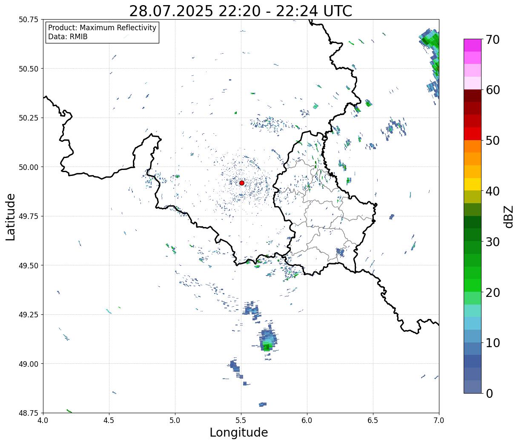The height and width of the screenshot is (443, 519).
Task: Click the latitude tick label 48.75
Action: point(29,413)
